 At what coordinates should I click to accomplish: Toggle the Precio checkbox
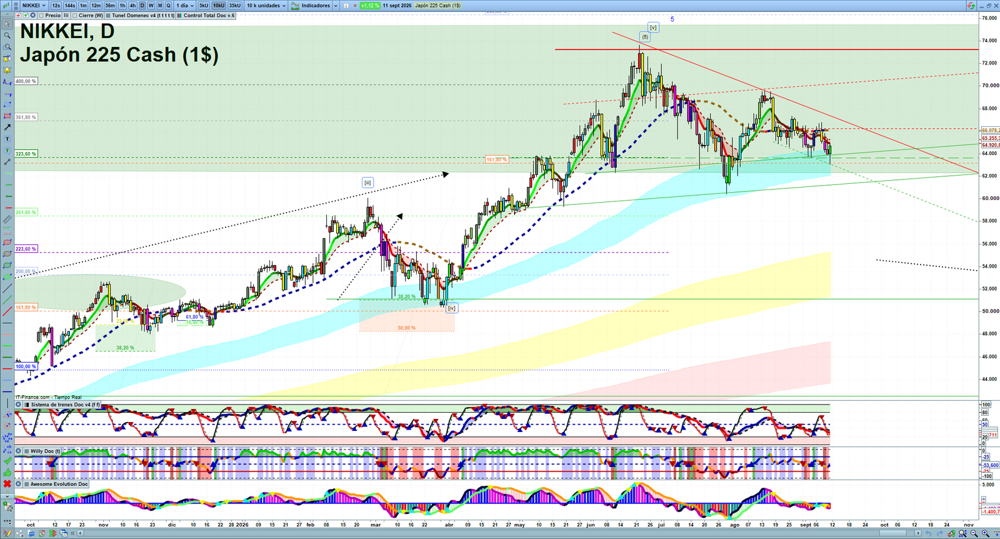41,16
